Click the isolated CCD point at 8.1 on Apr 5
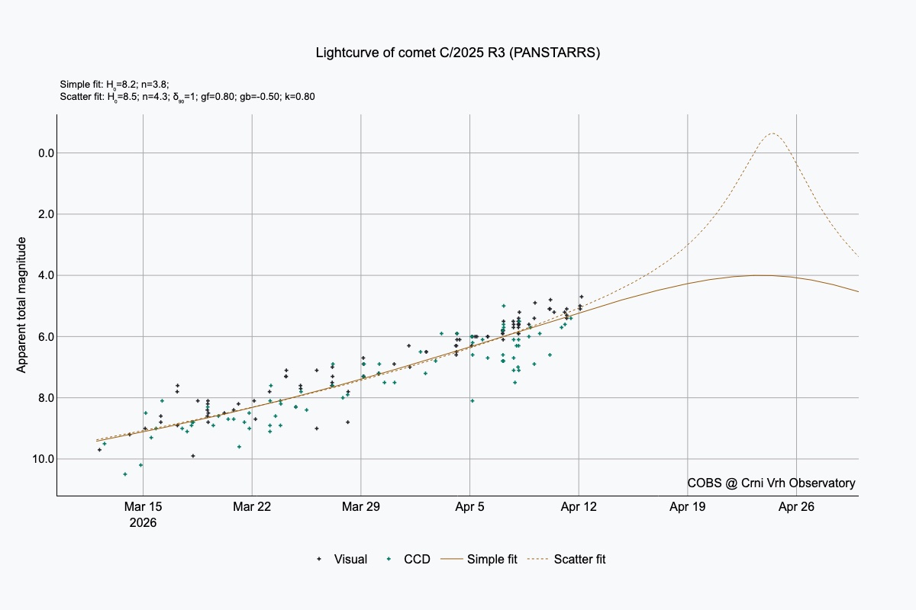916x610 pixels. pos(473,400)
